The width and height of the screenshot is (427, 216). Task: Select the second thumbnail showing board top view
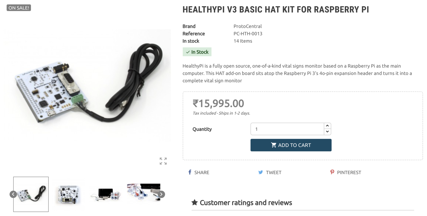pyautogui.click(x=68, y=194)
